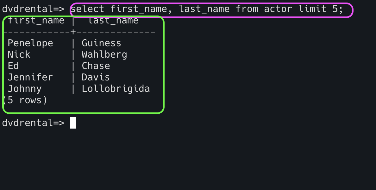Click the last name Wahlberg
The image size is (376, 190).
point(104,55)
